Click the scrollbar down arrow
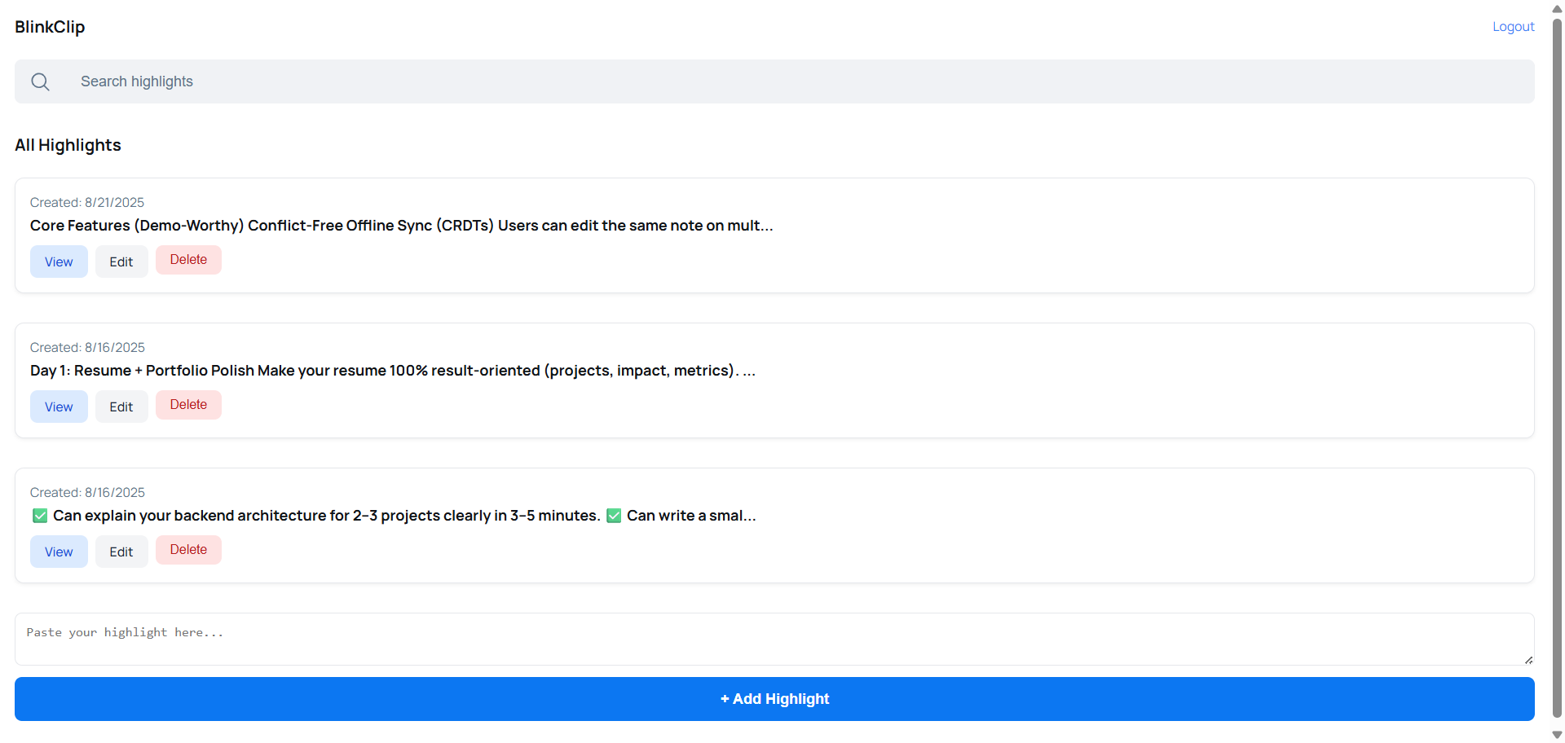This screenshot has width=1565, height=743. (1557, 735)
